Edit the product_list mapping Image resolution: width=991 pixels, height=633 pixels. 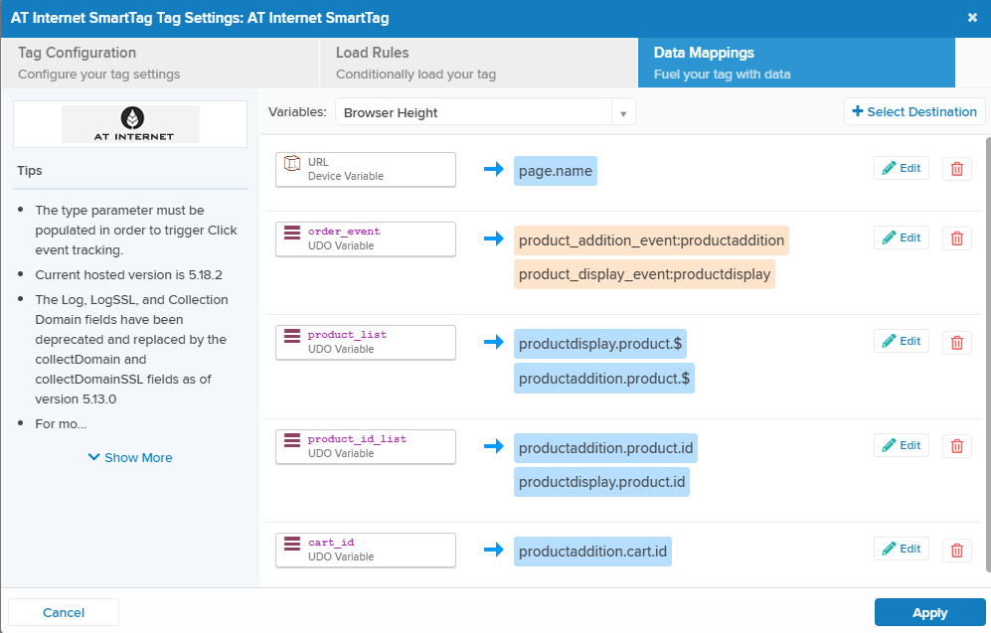(902, 342)
